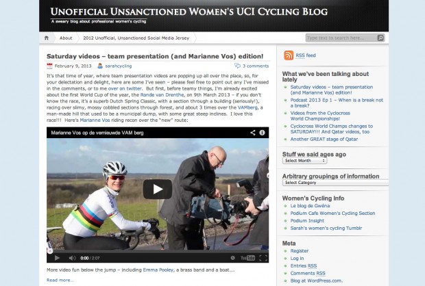Click the home icon in navigation bar
425x286 pixels.
pos(47,38)
